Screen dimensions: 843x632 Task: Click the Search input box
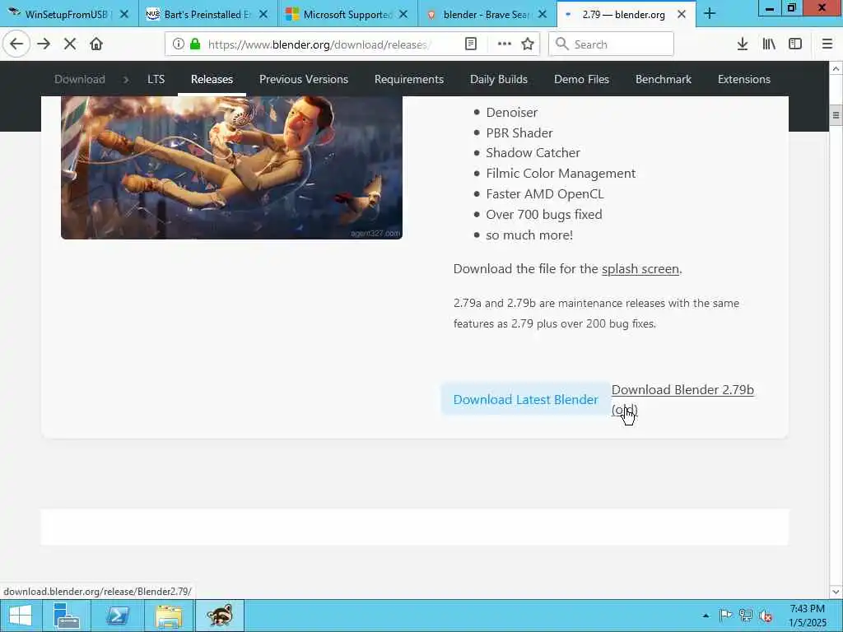coord(612,44)
